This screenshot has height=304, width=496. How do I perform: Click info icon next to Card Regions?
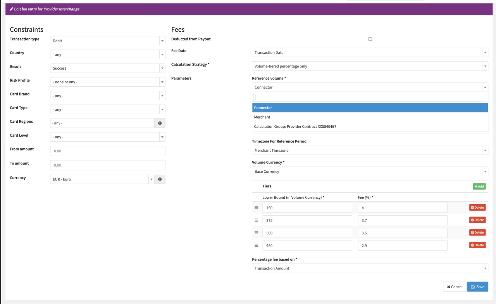pos(160,123)
